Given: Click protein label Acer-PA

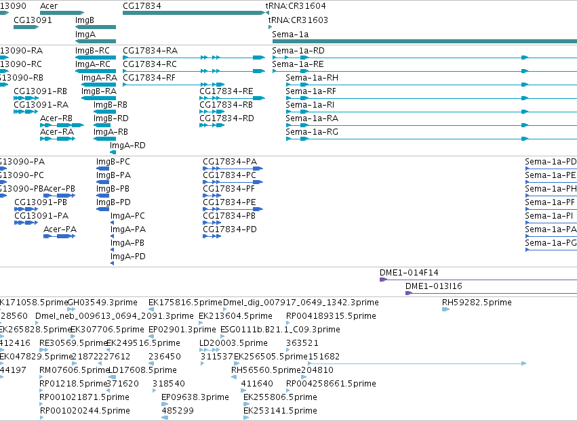Looking at the screenshot, I should [60, 229].
